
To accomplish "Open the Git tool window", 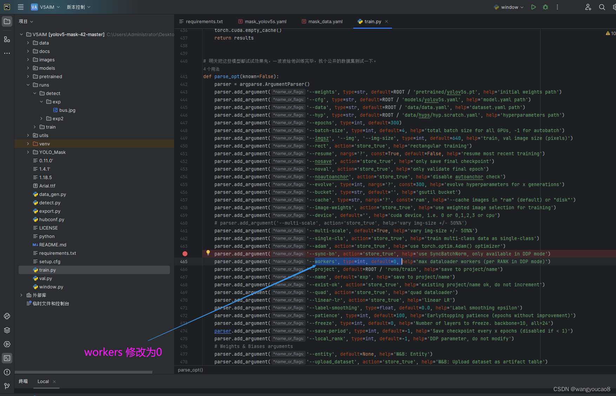I will (7, 386).
